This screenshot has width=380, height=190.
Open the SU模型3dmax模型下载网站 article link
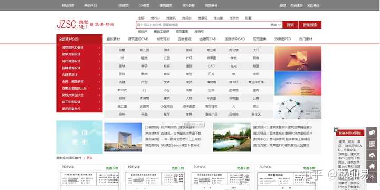(x=180, y=146)
